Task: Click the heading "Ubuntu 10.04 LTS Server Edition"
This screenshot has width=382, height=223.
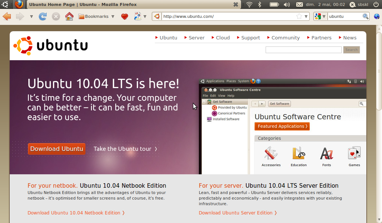Action: 292,185
